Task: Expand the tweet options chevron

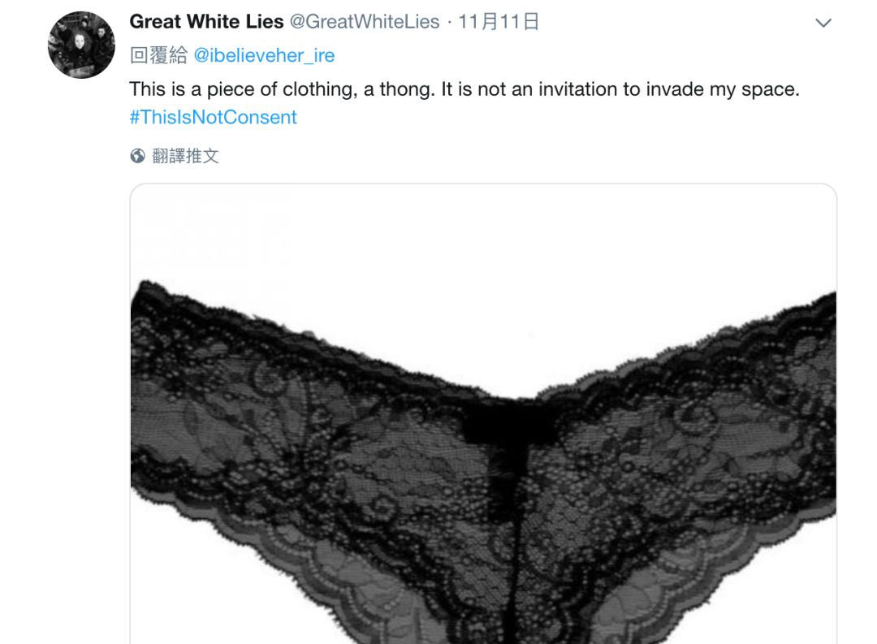Action: pyautogui.click(x=823, y=23)
